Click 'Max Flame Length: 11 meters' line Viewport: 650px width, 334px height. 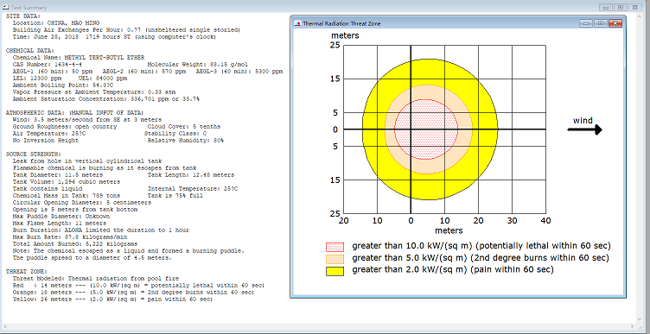coord(60,224)
